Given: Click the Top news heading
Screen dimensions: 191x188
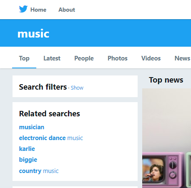Looking at the screenshot, I should coord(166,80).
